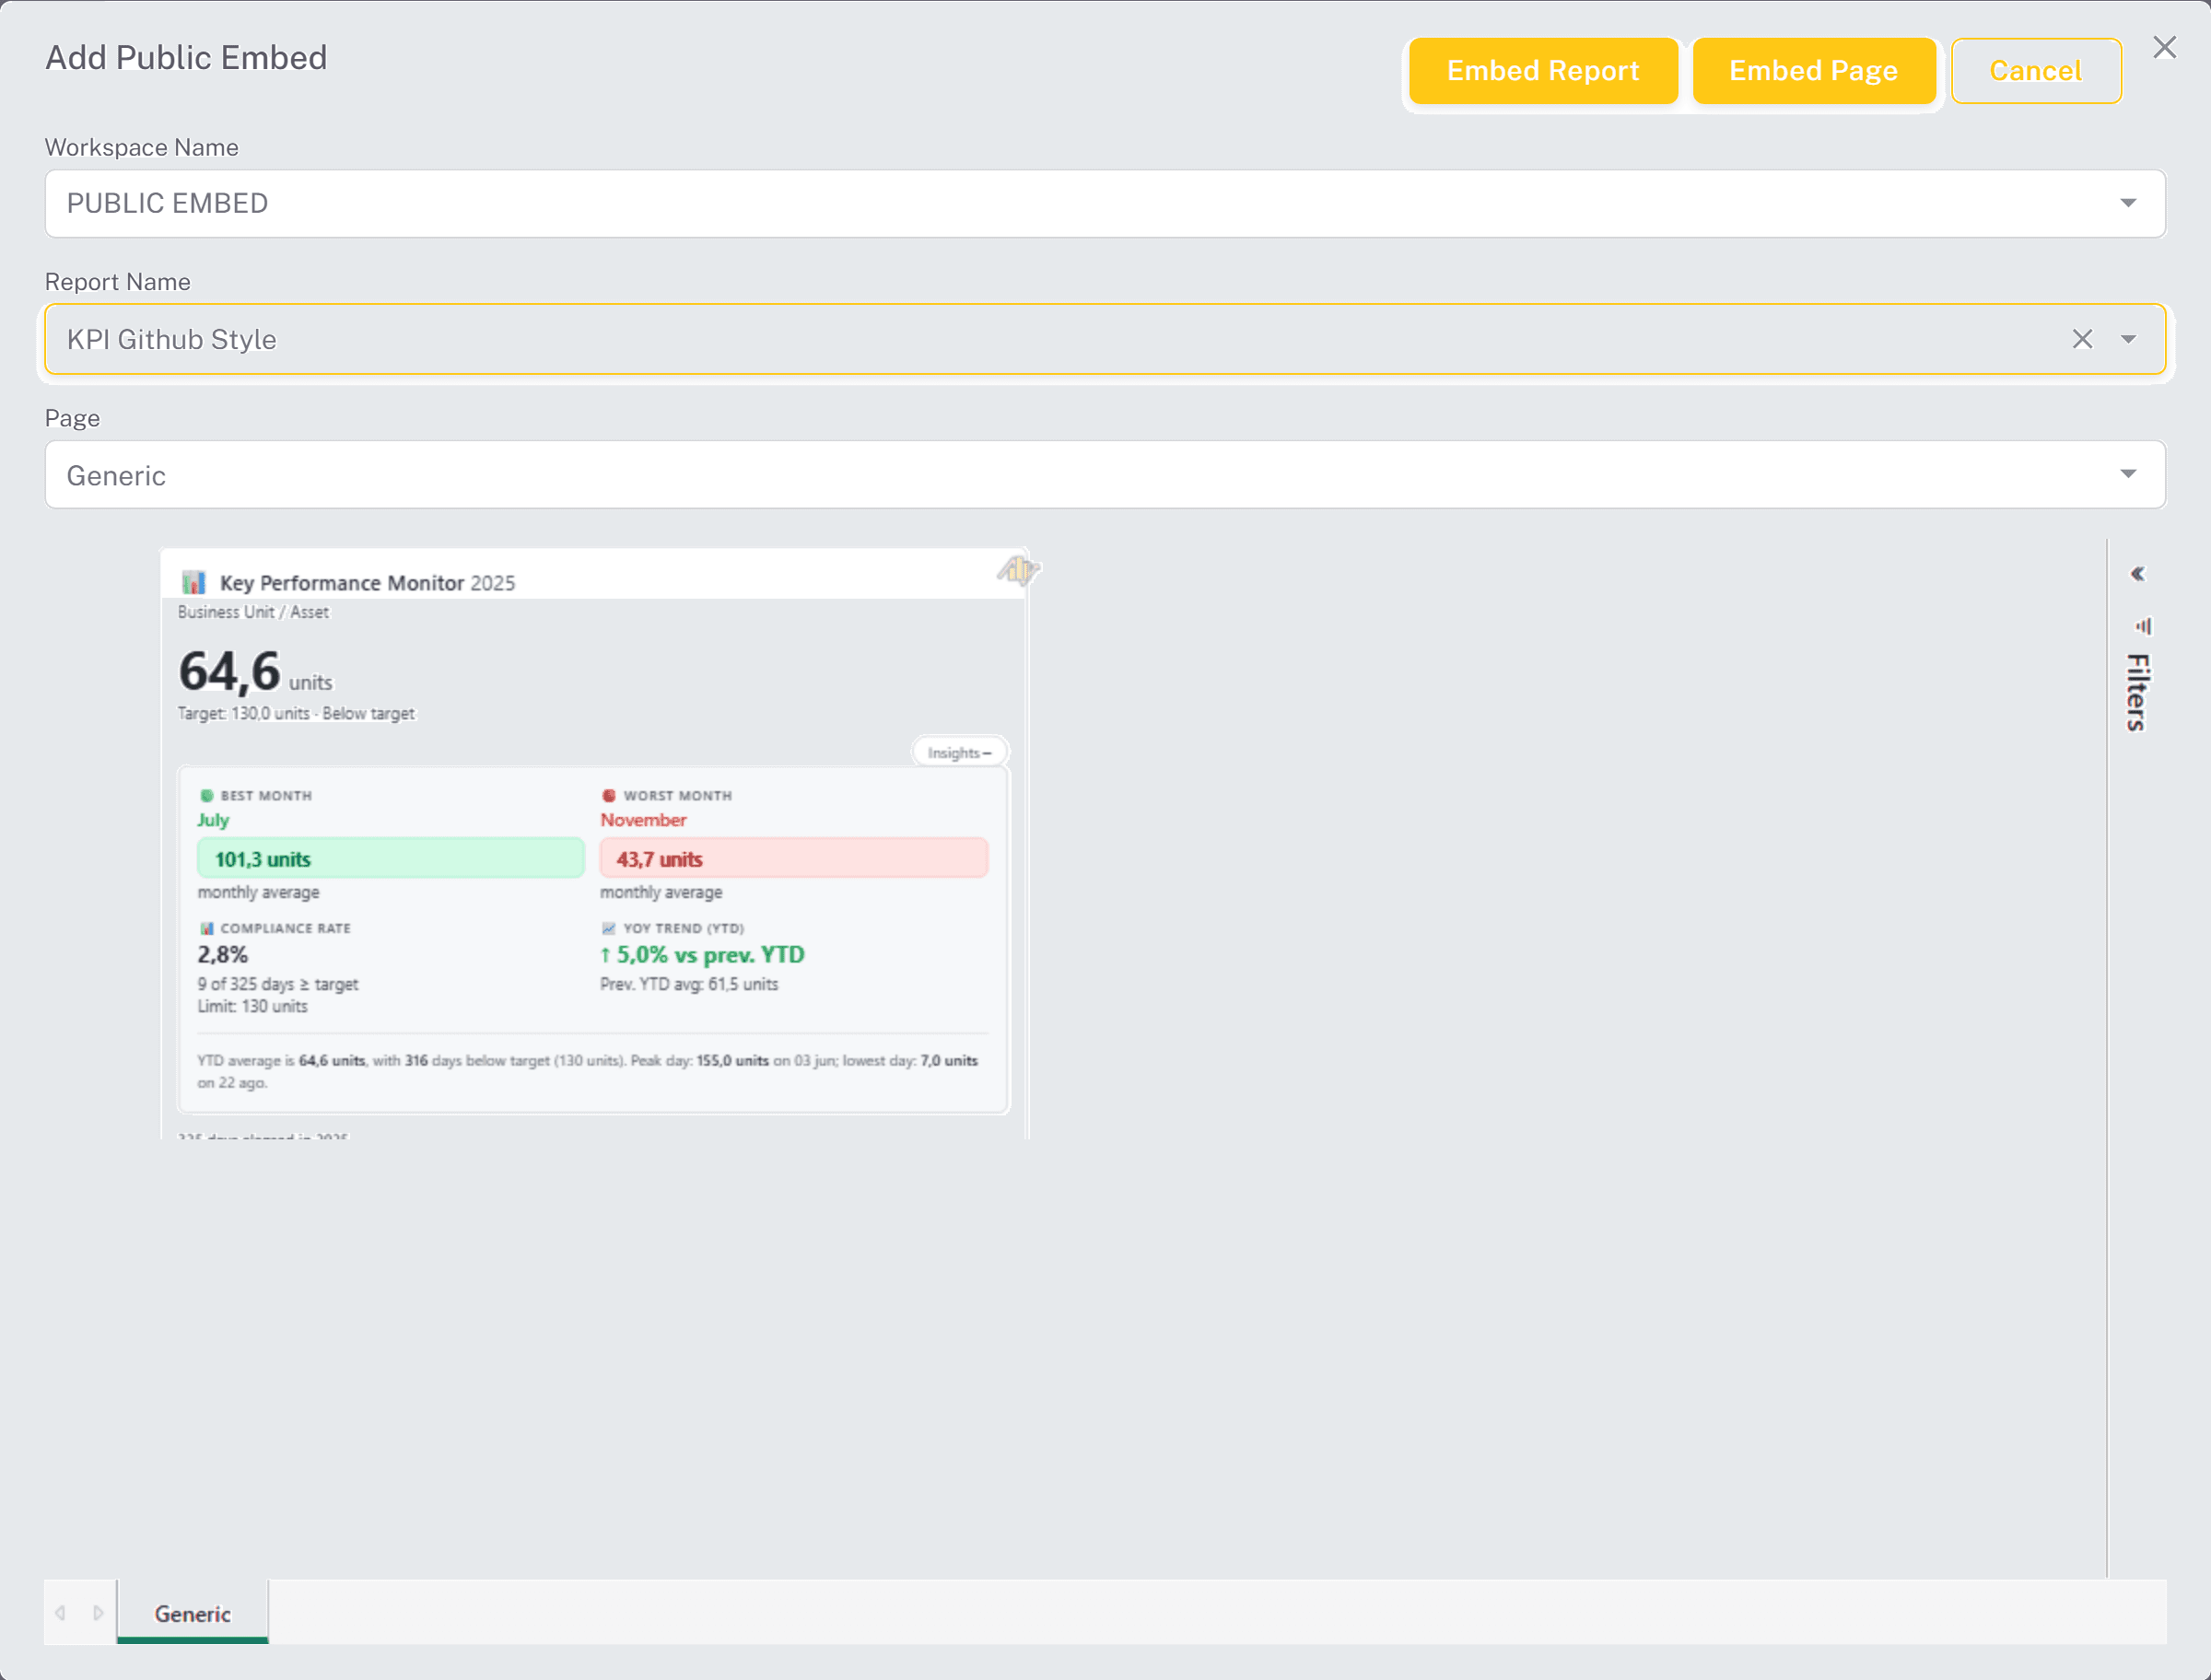This screenshot has width=2211, height=1680.
Task: Go to previous page tab arrow
Action: [61, 1613]
